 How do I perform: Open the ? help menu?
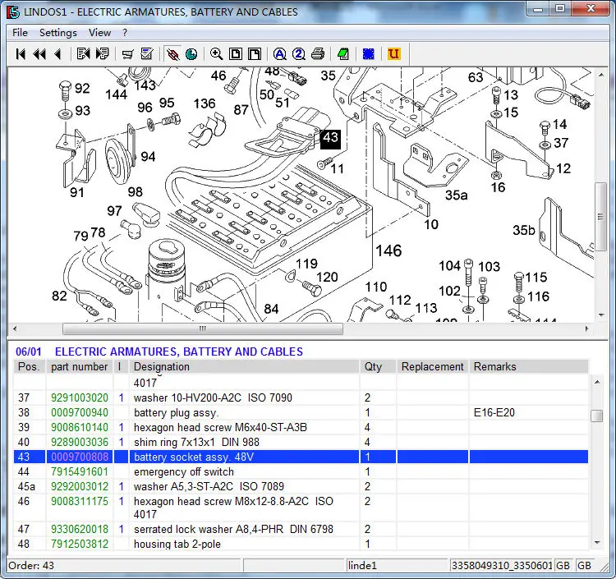point(125,33)
